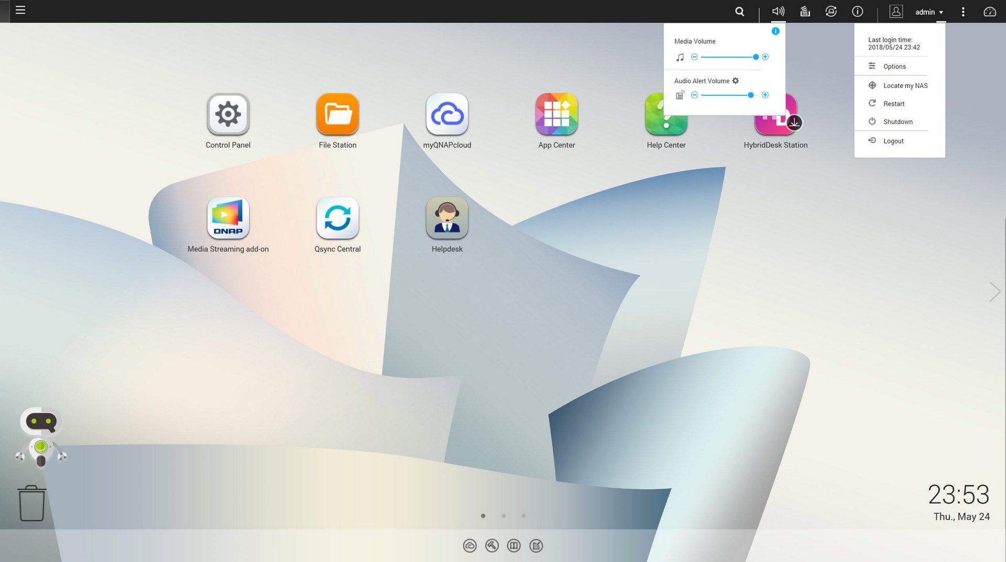1006x562 pixels.
Task: Click the audio alert speaker icon
Action: click(x=680, y=95)
